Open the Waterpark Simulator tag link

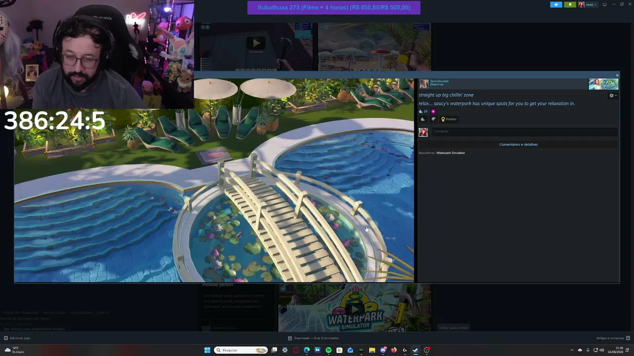point(450,153)
